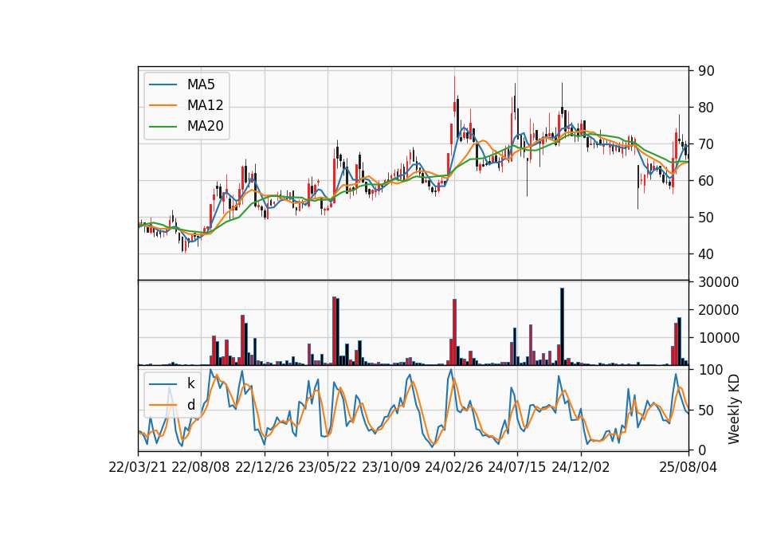The height and width of the screenshot is (550, 765).
Task: Click KD axis value 100
Action: (x=710, y=370)
